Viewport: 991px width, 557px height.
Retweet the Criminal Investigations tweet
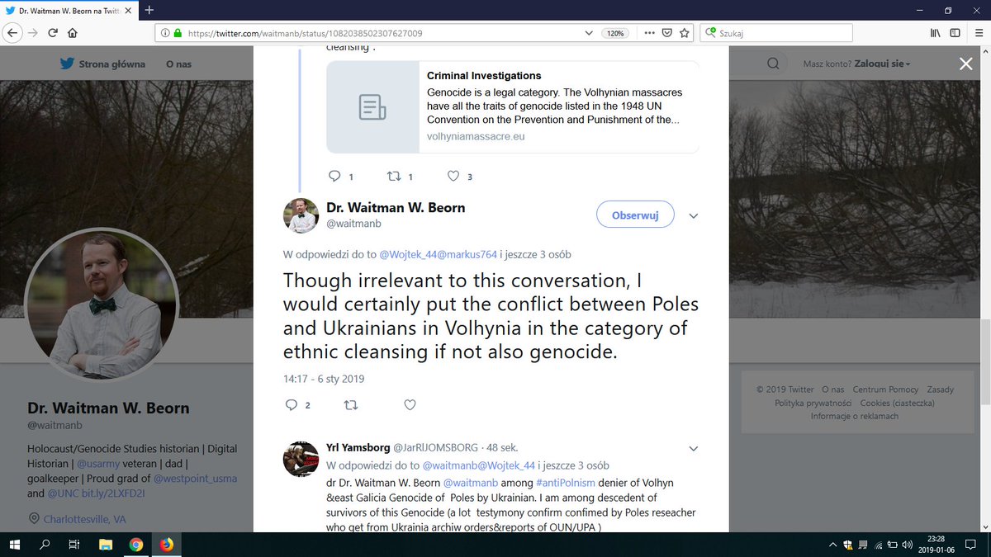[394, 176]
